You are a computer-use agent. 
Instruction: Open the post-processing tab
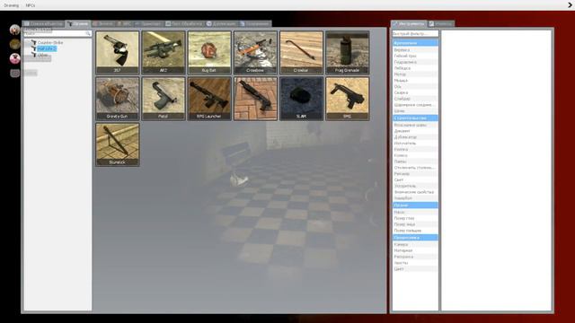tap(183, 23)
